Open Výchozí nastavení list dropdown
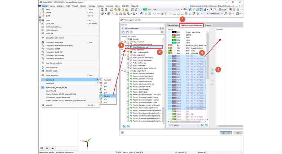 pyautogui.click(x=158, y=28)
